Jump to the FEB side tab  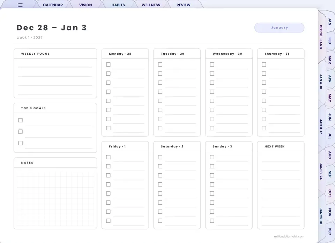pos(330,40)
